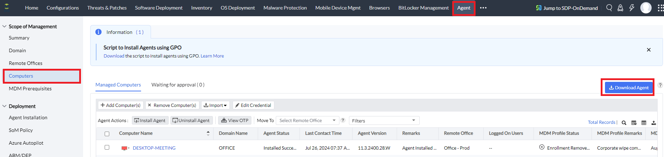
Task: Search table records with magnifier icon
Action: tap(624, 123)
